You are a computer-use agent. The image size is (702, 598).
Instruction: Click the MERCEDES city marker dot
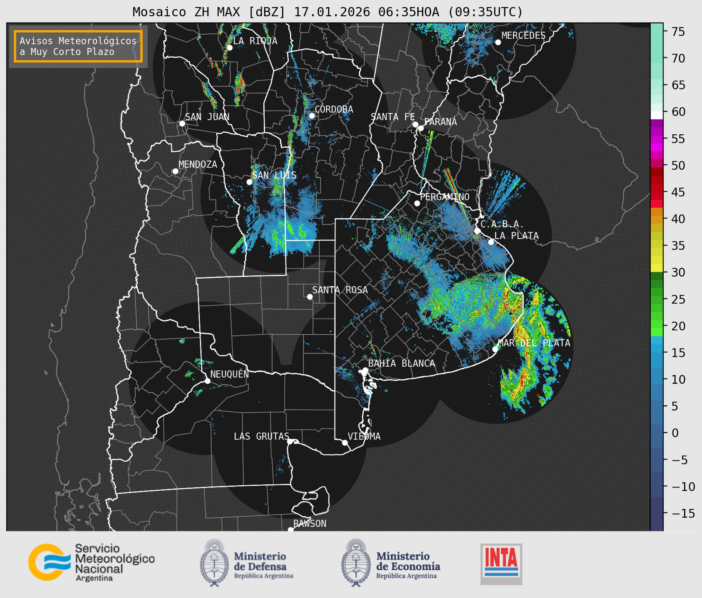coord(498,42)
